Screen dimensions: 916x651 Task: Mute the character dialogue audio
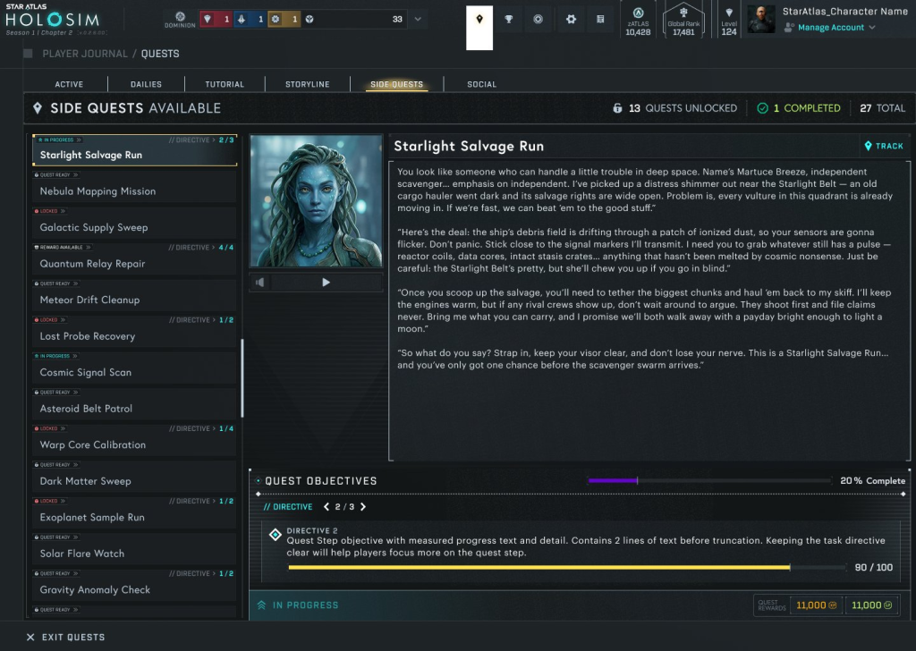coord(260,284)
